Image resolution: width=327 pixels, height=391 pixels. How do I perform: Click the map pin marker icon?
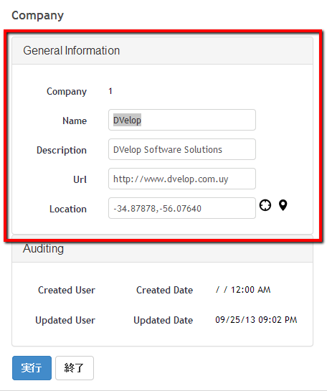283,205
